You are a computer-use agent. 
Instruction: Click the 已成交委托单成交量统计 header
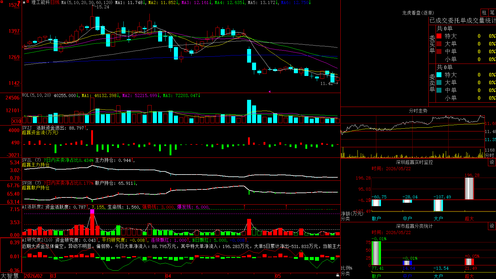[463, 20]
